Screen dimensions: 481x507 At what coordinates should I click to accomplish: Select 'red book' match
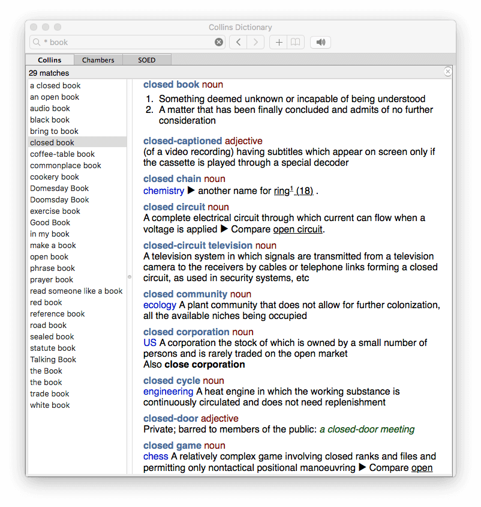[x=77, y=302]
